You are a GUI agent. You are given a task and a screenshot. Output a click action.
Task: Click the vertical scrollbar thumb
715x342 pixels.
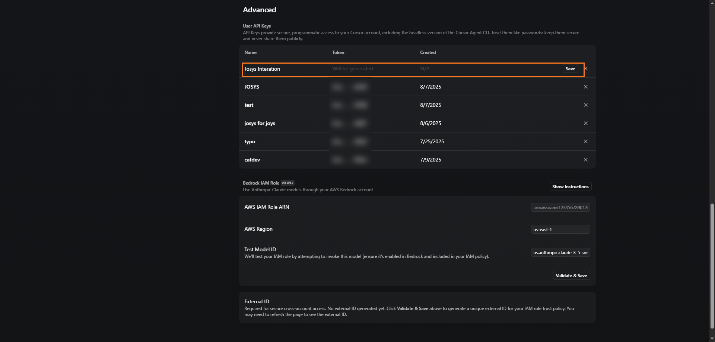[712, 266]
